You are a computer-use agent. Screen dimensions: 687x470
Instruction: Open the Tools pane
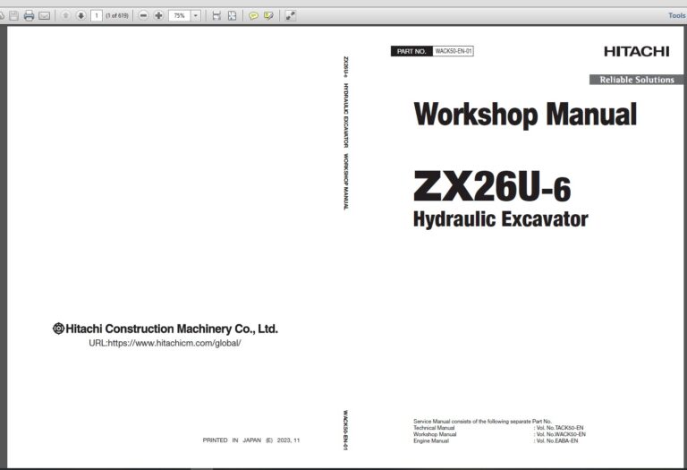pyautogui.click(x=677, y=15)
